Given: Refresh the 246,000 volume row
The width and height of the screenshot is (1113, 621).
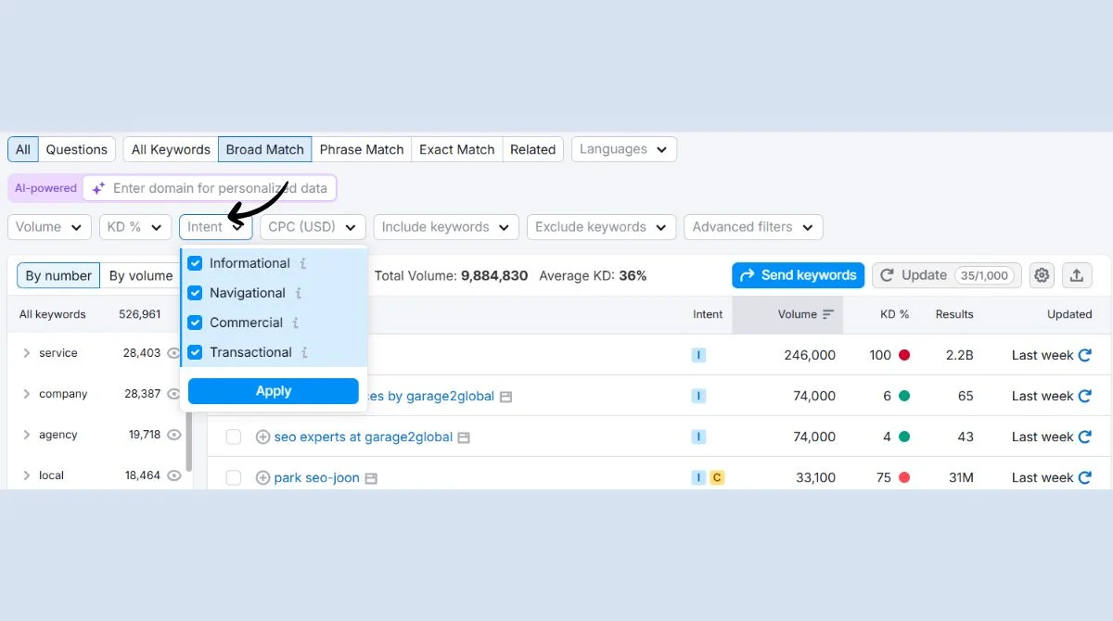Looking at the screenshot, I should tap(1085, 355).
